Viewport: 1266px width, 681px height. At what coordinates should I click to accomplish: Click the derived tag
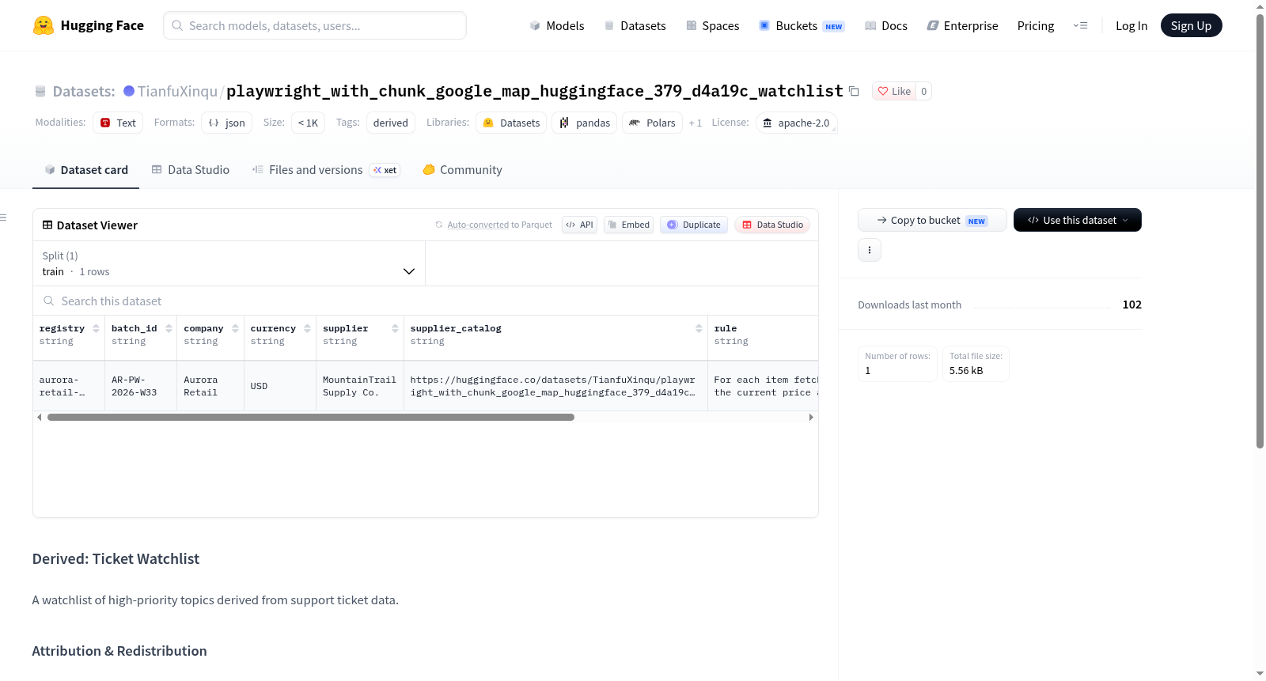point(391,123)
